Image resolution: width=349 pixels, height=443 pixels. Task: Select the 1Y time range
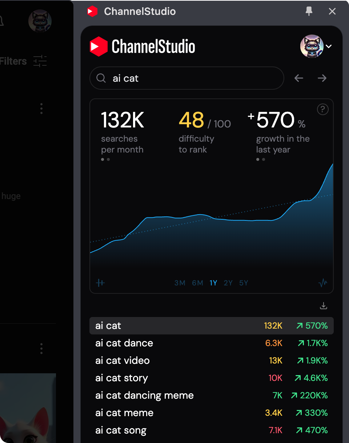(x=213, y=283)
